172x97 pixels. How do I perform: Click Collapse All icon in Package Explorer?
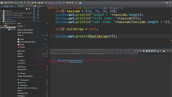(x=27, y=9)
